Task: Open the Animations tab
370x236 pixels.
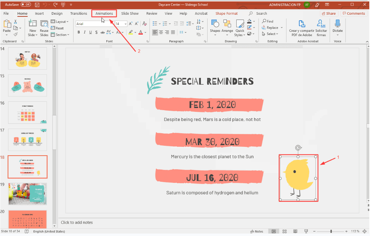Action: (104, 13)
